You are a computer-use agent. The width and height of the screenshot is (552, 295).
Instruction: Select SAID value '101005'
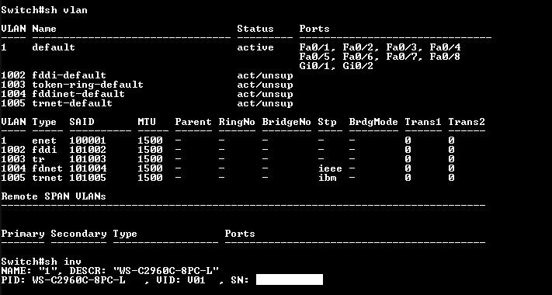tap(87, 178)
